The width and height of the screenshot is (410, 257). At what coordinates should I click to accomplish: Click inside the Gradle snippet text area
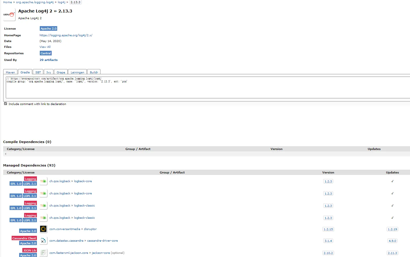tap(208, 88)
